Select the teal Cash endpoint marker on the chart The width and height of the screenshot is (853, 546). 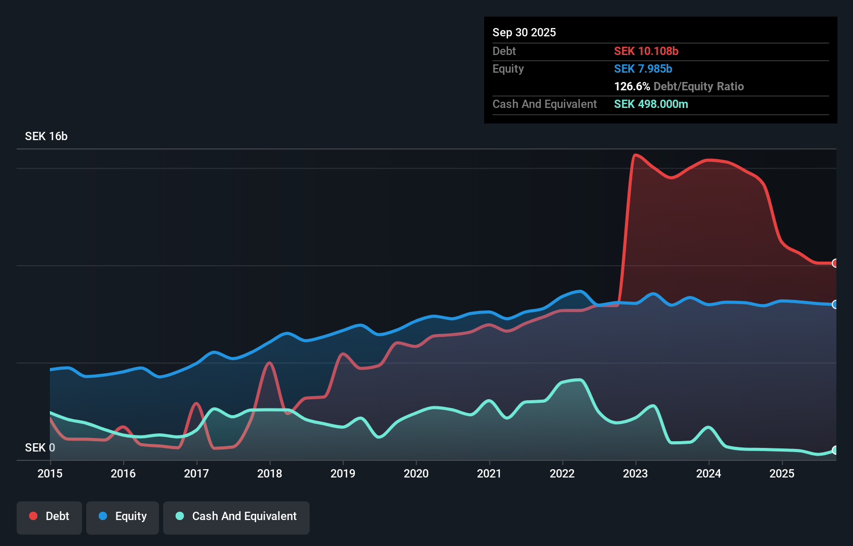point(834,451)
